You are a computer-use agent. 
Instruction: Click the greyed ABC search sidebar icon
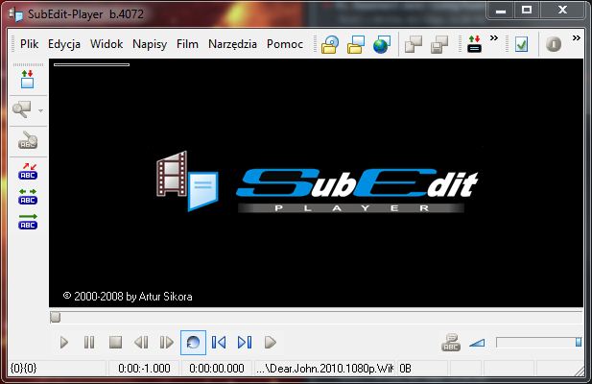coord(28,140)
